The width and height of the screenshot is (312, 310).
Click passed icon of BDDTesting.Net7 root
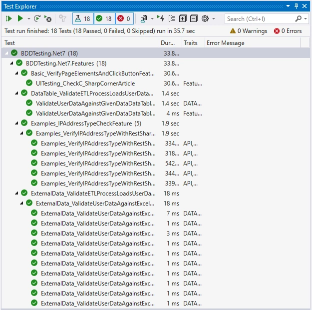click(x=14, y=53)
